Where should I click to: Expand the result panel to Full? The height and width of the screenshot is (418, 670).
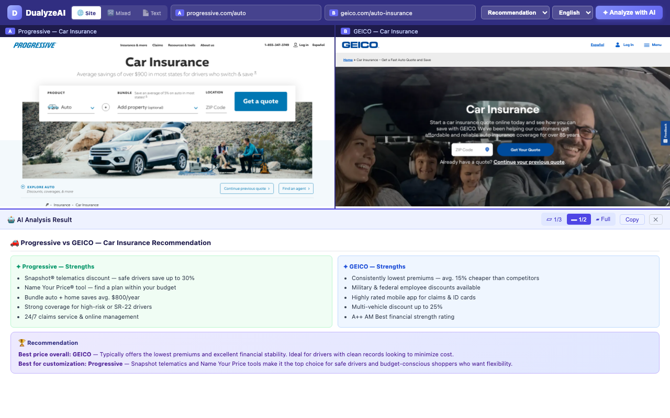click(x=603, y=219)
